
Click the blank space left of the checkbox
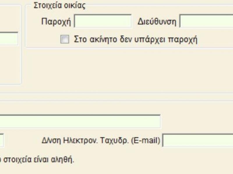[x=44, y=39]
